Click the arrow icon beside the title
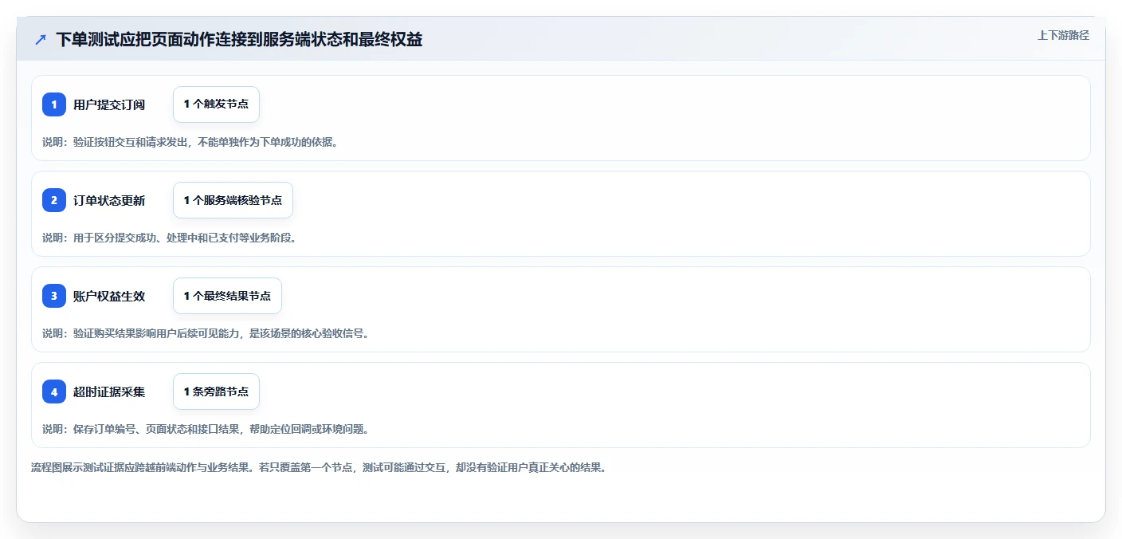 coord(41,40)
